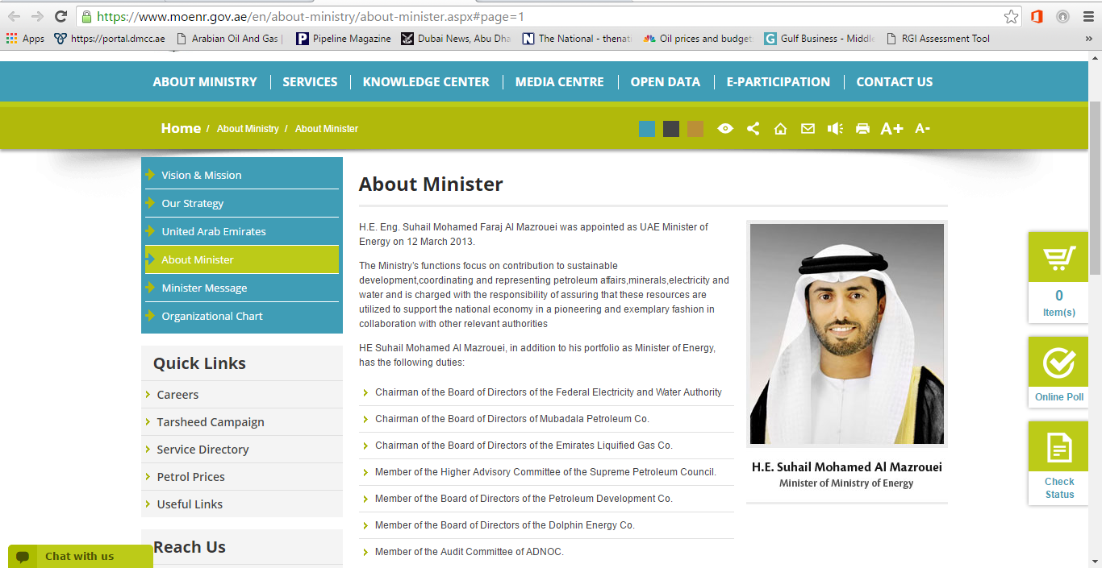Open the Oil prices and budget bookmark
This screenshot has height=568, width=1102.
coord(698,39)
